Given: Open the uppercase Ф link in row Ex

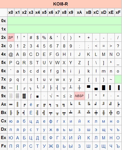Looking at the screenshot, I should (51, 138).
